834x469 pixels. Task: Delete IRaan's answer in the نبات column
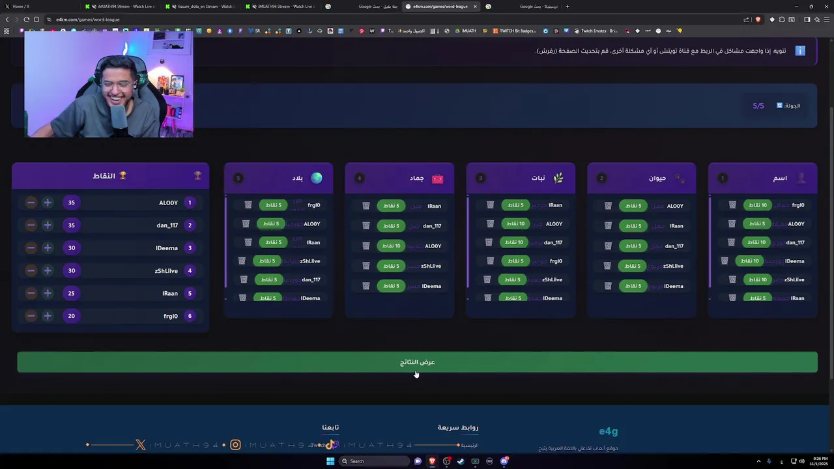[490, 205]
